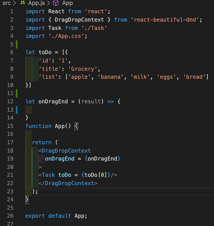Viewport: 214px width, 226px height.
Task: Click 'App()' function name on line 15
Action: (63, 126)
